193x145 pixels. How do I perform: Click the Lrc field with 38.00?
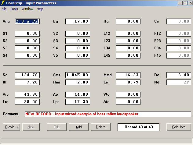point(27,102)
